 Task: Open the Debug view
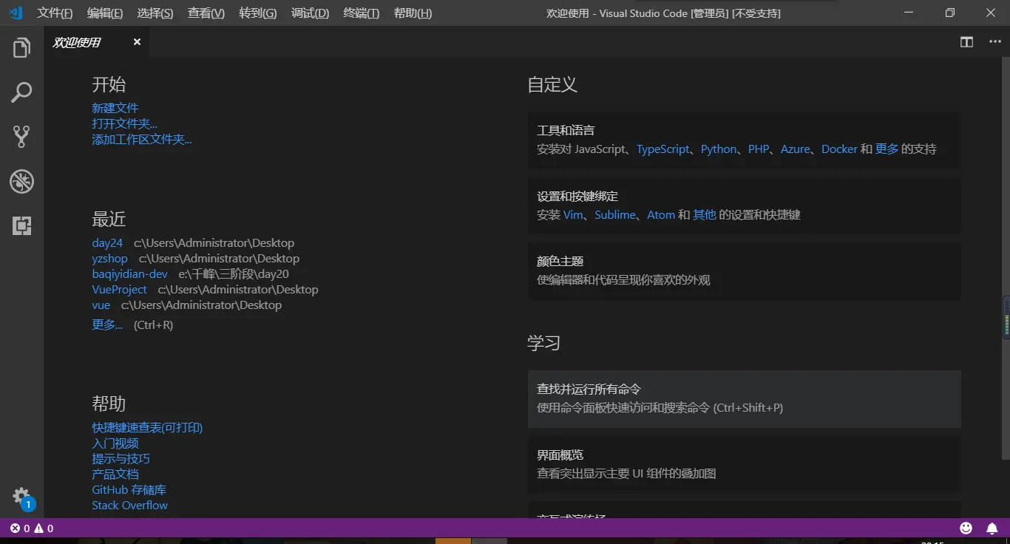pyautogui.click(x=21, y=181)
